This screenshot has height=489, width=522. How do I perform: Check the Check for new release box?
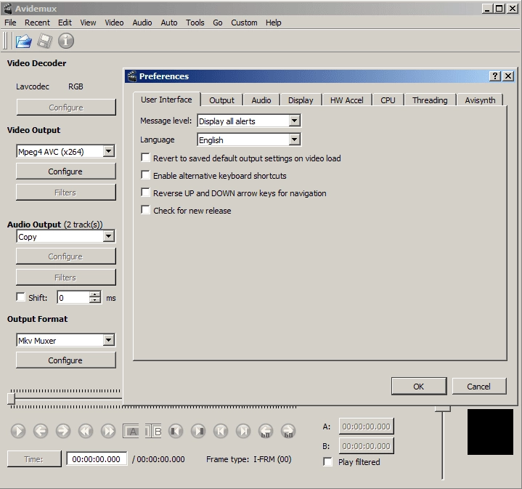[x=145, y=209]
